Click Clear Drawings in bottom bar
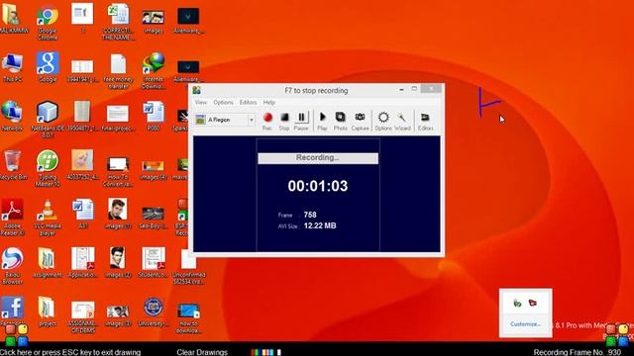The width and height of the screenshot is (634, 356). click(x=202, y=352)
